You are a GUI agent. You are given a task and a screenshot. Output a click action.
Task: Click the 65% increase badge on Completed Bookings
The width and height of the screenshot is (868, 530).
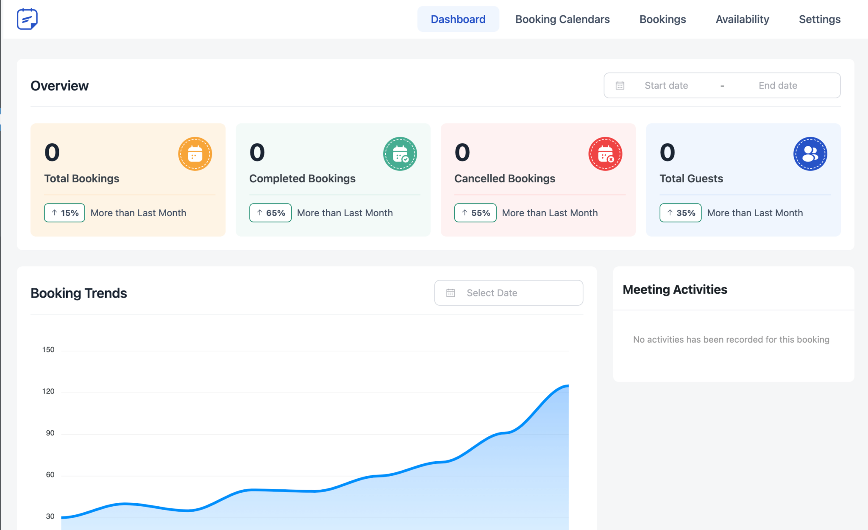point(270,213)
